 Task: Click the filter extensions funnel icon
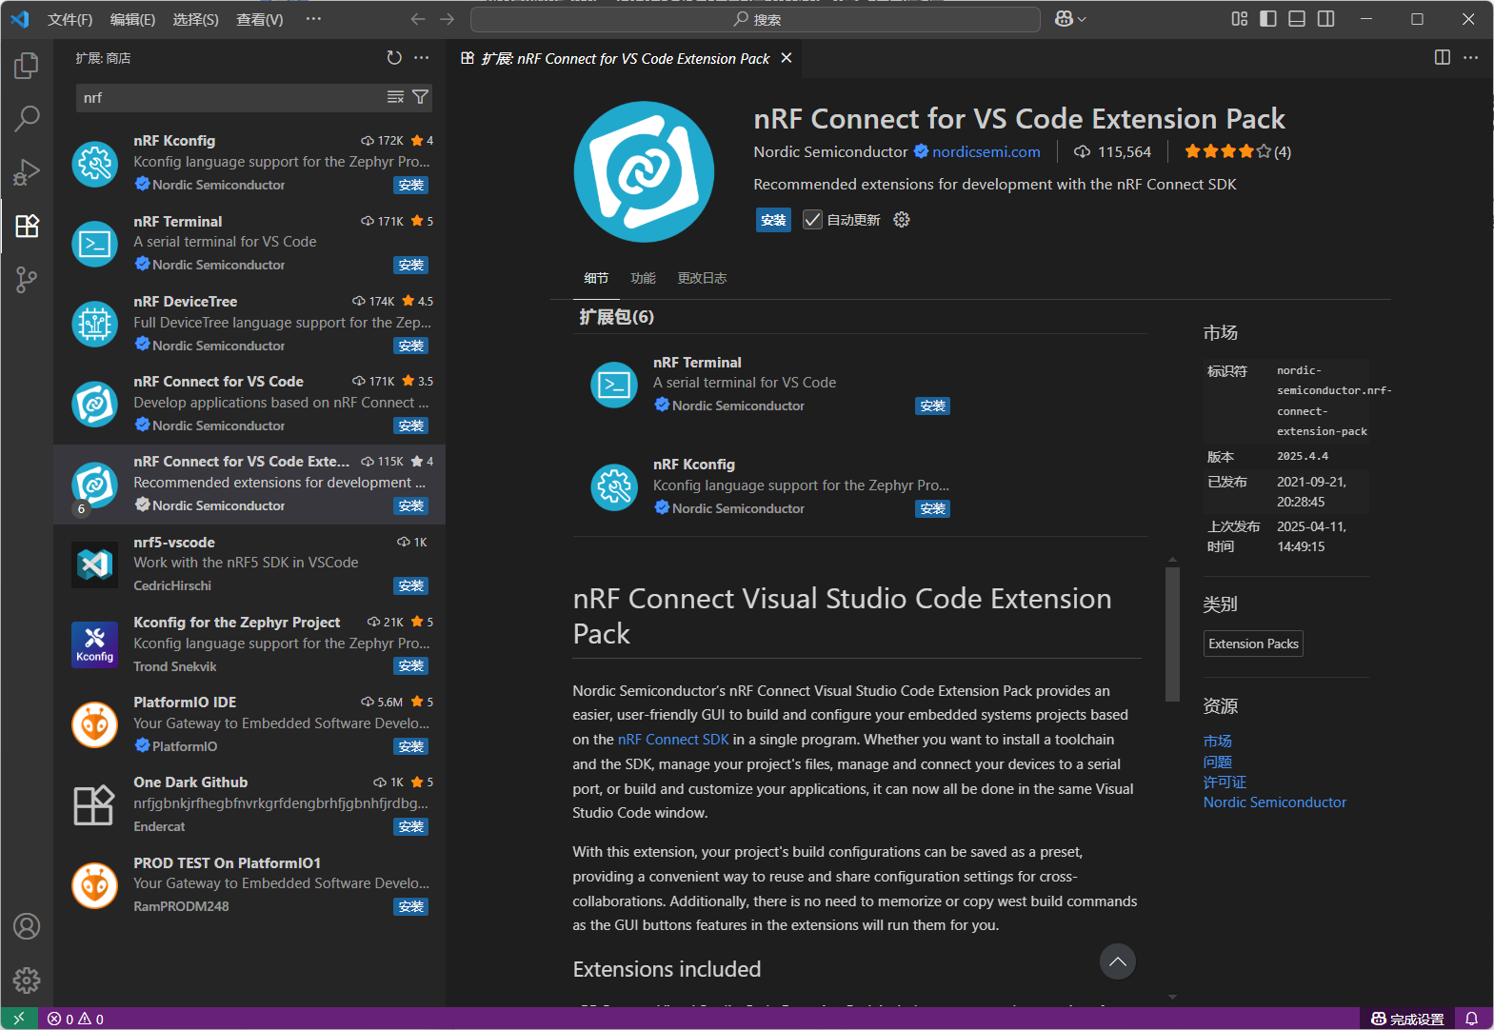(420, 97)
